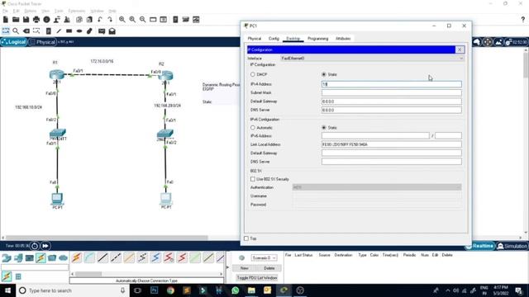Click the Copy icon in the main toolbar
The height and width of the screenshot is (297, 529).
coord(79,20)
